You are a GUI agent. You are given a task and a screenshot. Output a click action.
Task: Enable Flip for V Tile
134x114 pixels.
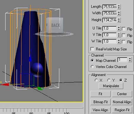pos(124,35)
